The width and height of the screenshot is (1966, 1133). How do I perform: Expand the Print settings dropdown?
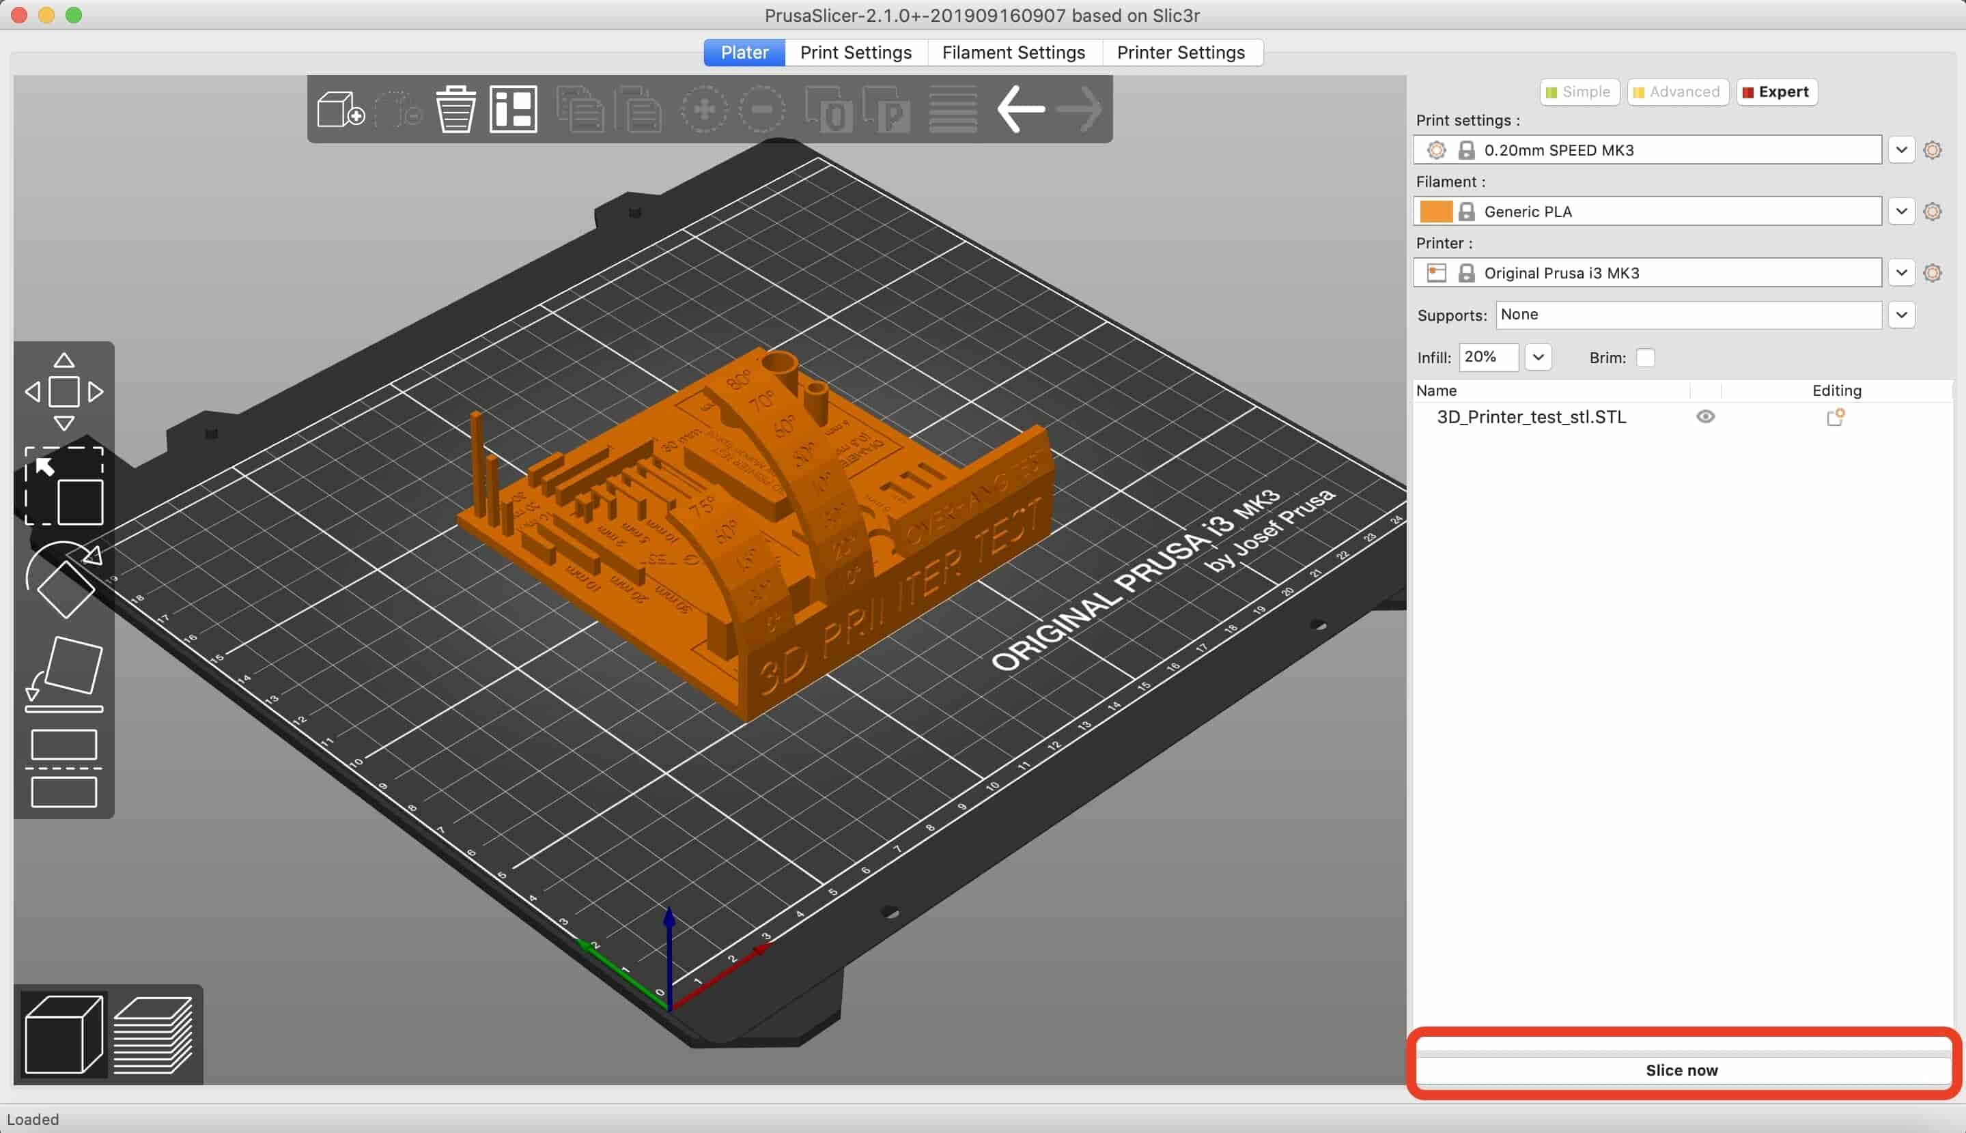[x=1902, y=149]
